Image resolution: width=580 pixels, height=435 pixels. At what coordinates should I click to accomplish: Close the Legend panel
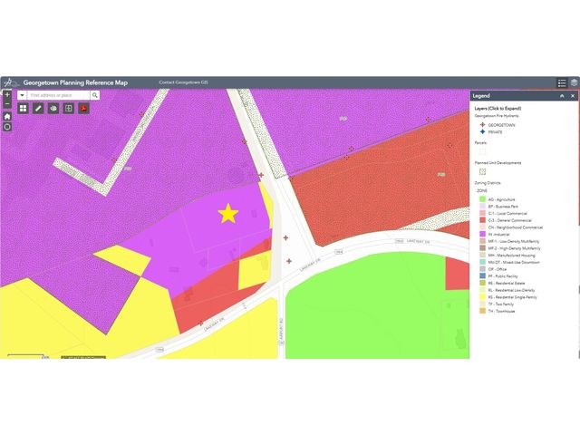573,95
